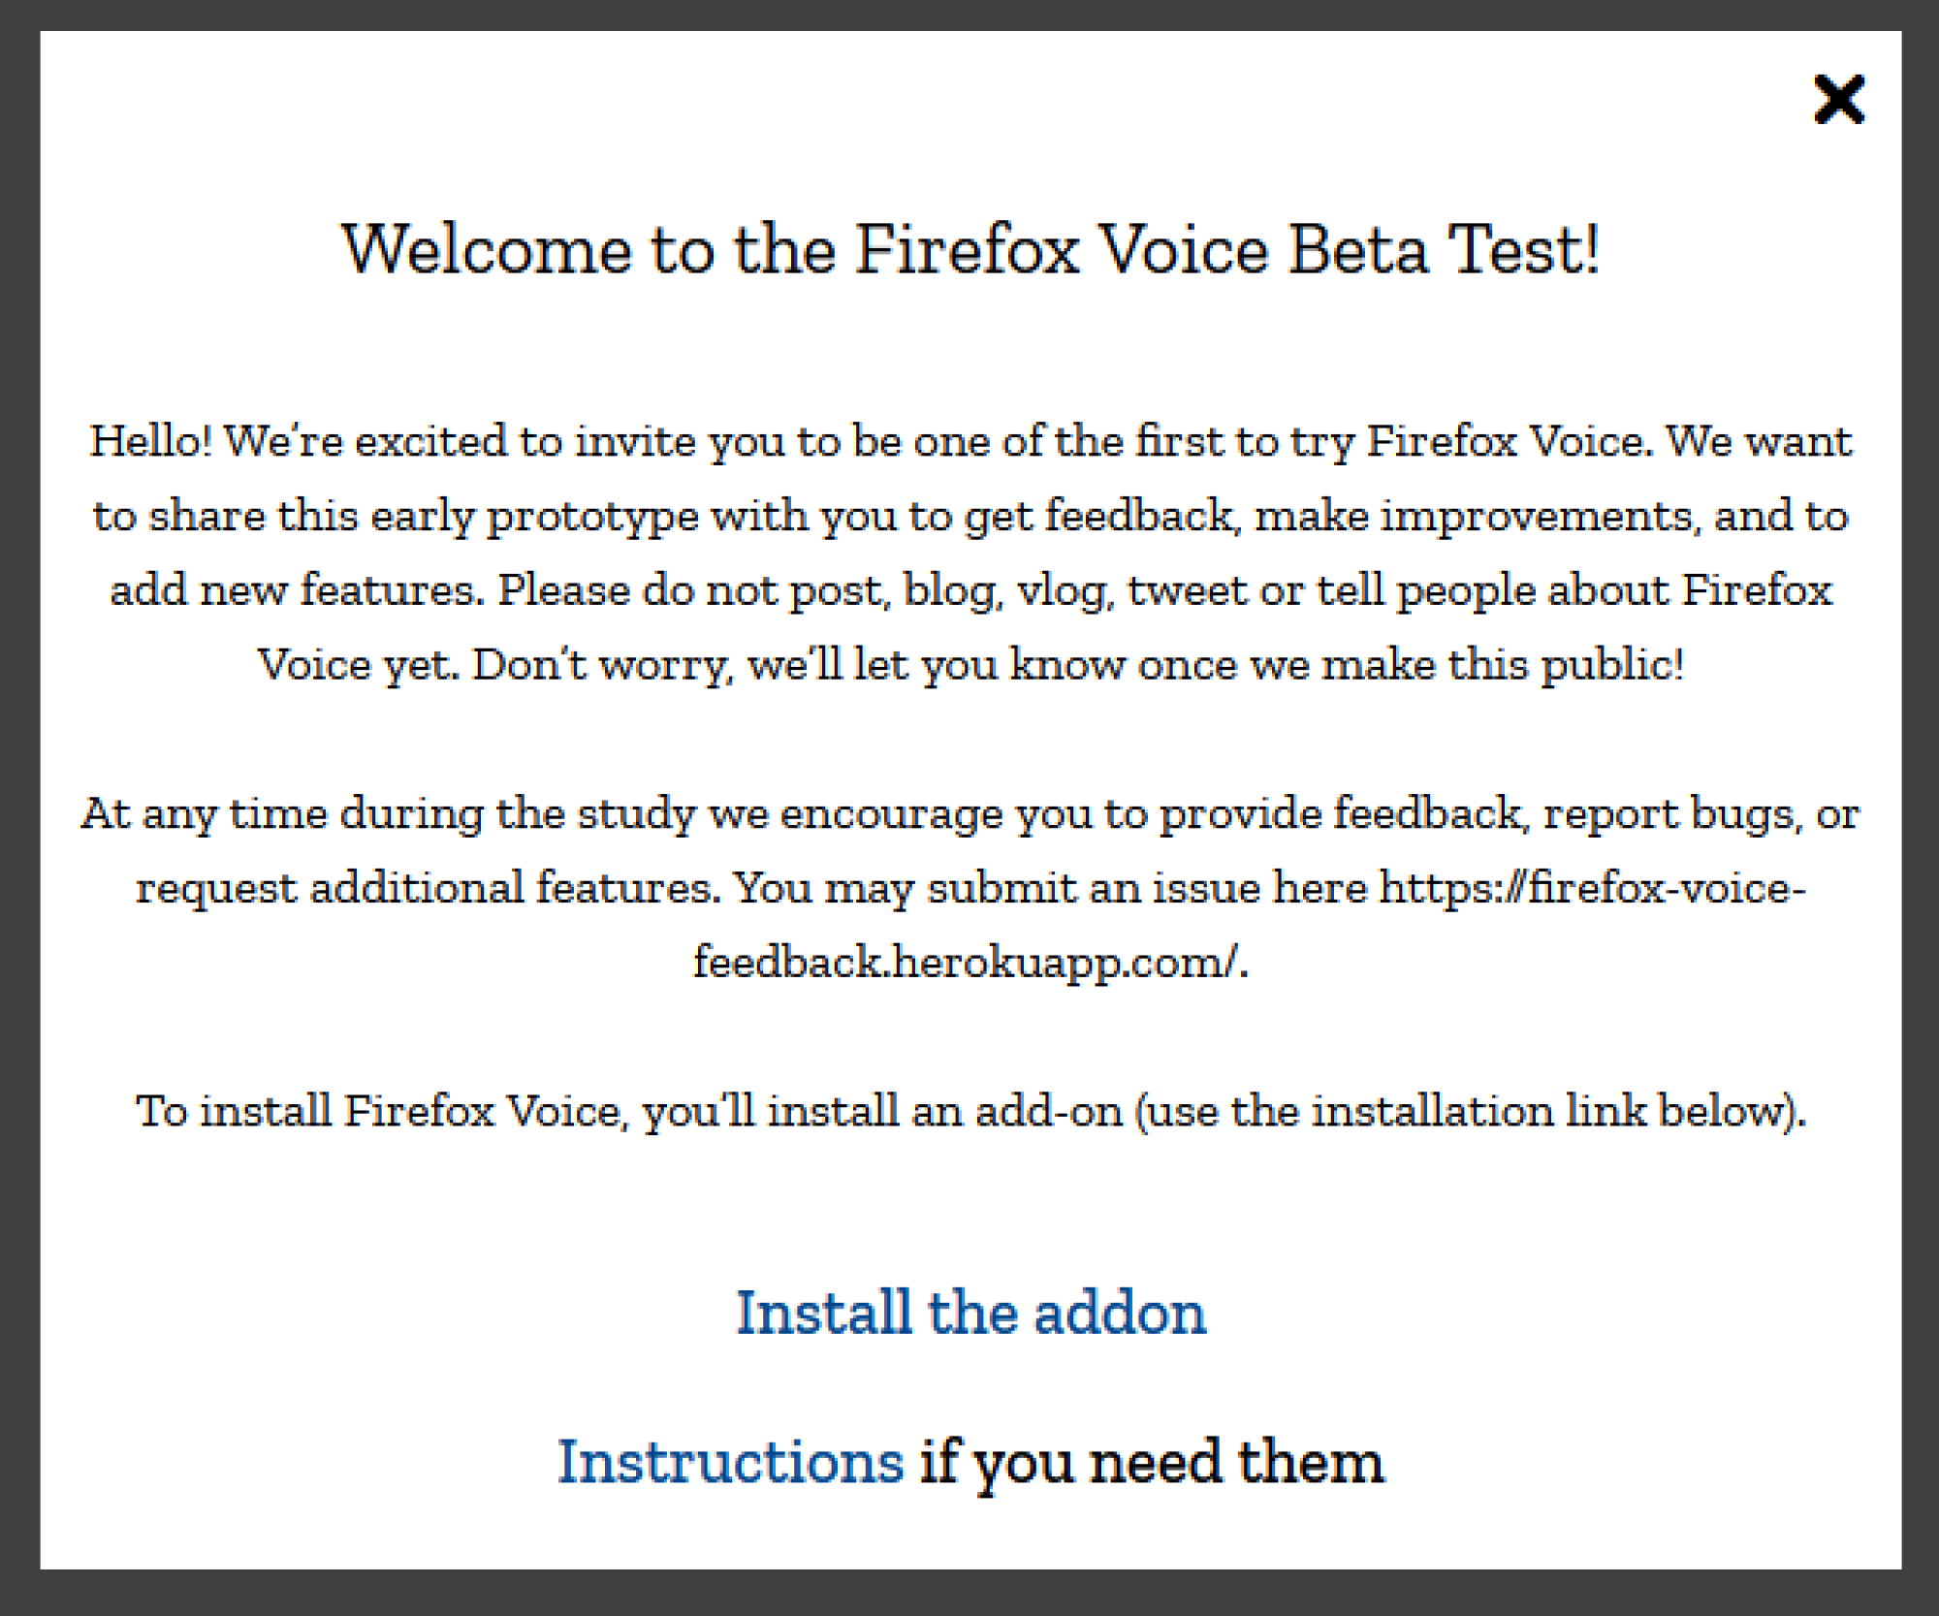Close the welcome dialog with the X
Image resolution: width=1939 pixels, height=1616 pixels.
[x=1838, y=99]
